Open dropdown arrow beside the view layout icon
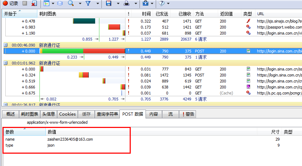The height and width of the screenshot is (166, 302). pos(53,4)
